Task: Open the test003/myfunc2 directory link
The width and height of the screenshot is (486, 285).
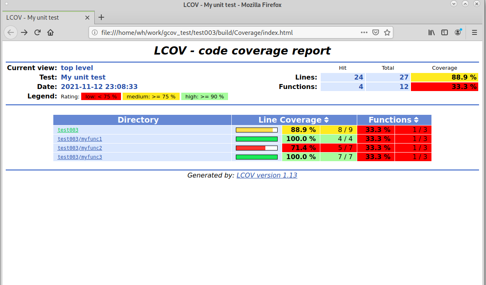Action: 80,148
